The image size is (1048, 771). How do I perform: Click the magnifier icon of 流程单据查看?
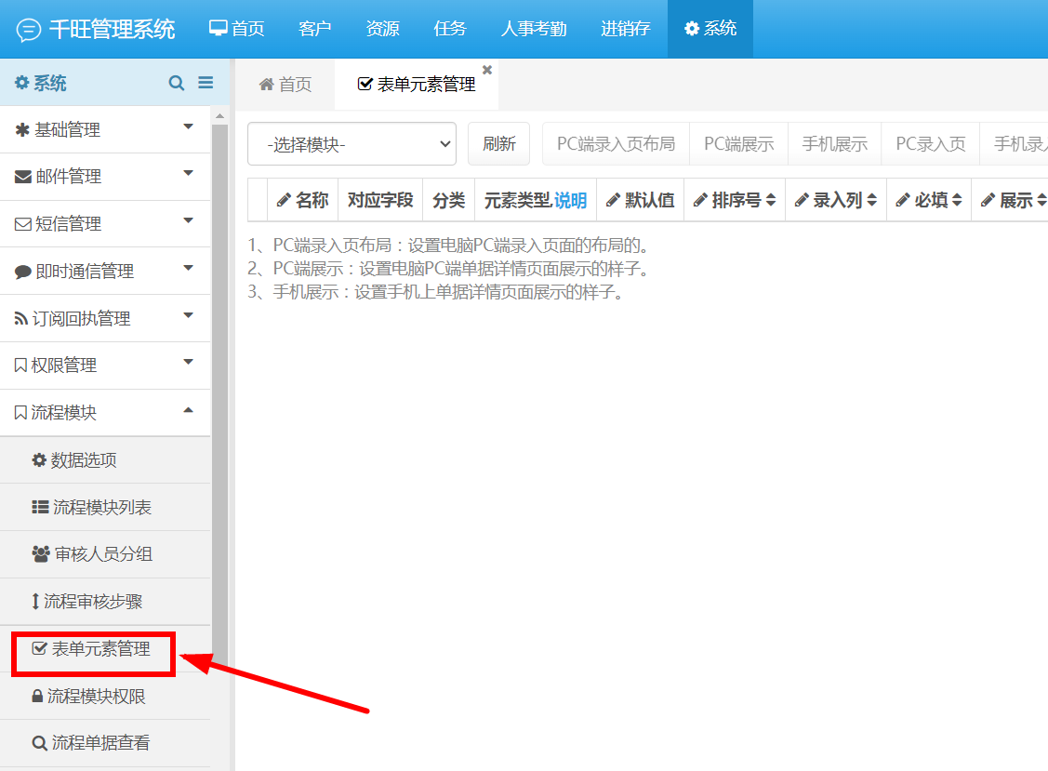point(39,743)
